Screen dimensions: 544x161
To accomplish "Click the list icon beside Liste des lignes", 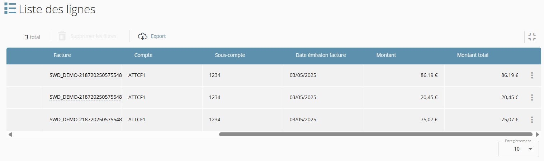I will [10, 9].
